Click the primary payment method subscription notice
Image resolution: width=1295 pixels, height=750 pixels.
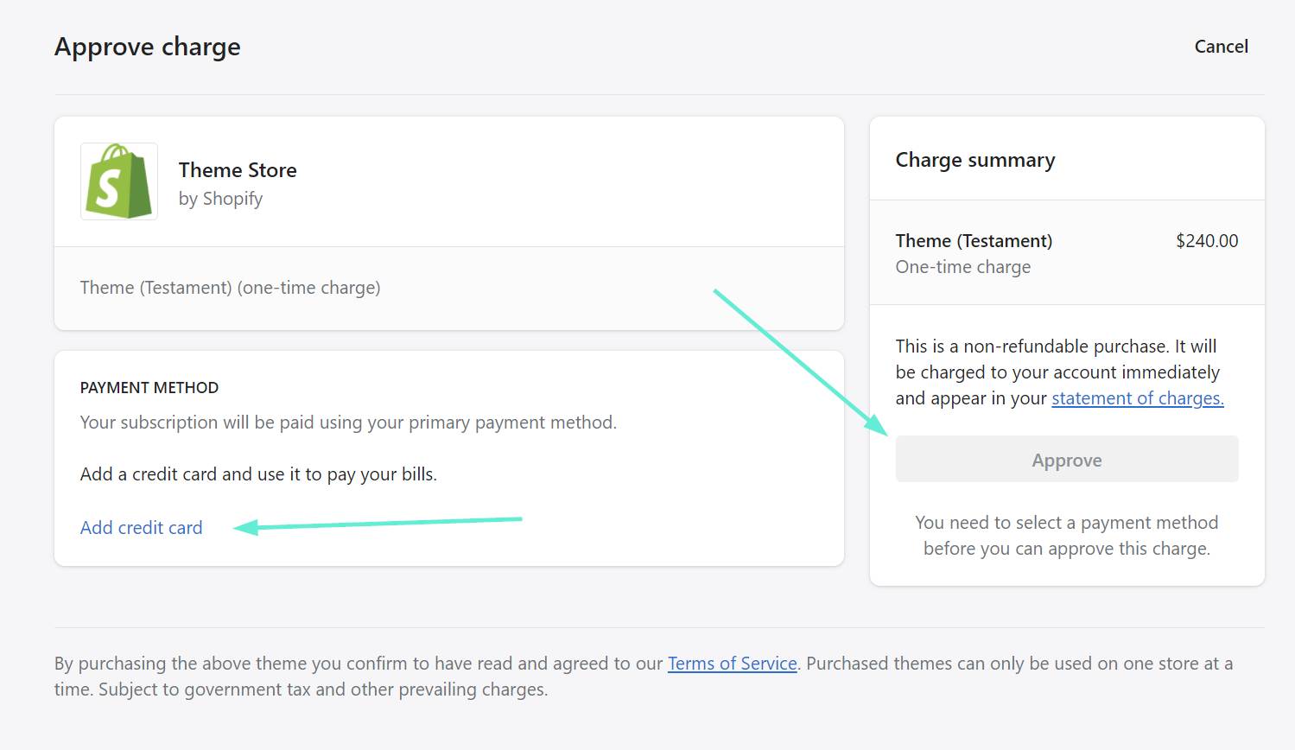click(348, 423)
